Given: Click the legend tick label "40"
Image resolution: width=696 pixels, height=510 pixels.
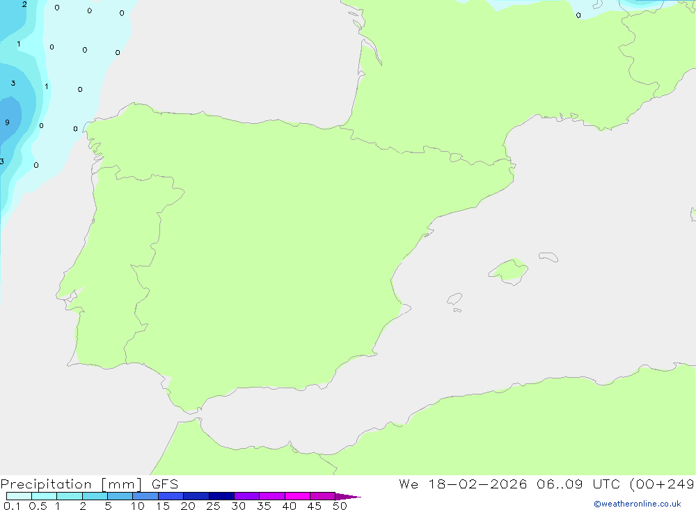Looking at the screenshot, I should click(290, 506).
